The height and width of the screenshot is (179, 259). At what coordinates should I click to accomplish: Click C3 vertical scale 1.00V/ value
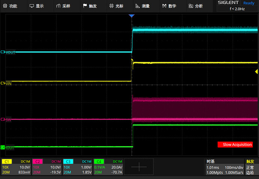(x=86, y=167)
